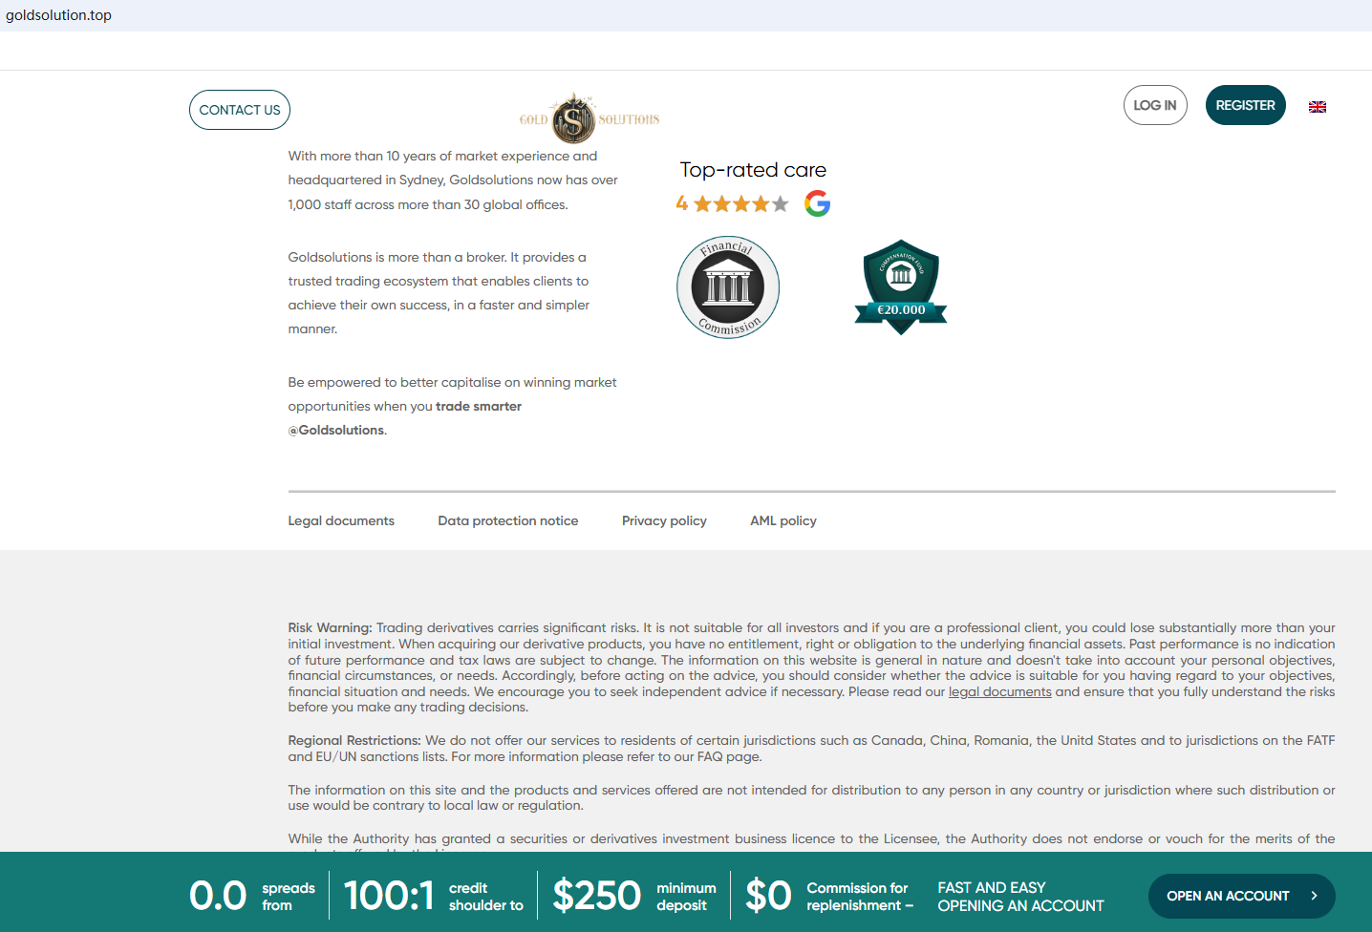The height and width of the screenshot is (932, 1372).
Task: Open the Privacy policy link
Action: point(664,520)
